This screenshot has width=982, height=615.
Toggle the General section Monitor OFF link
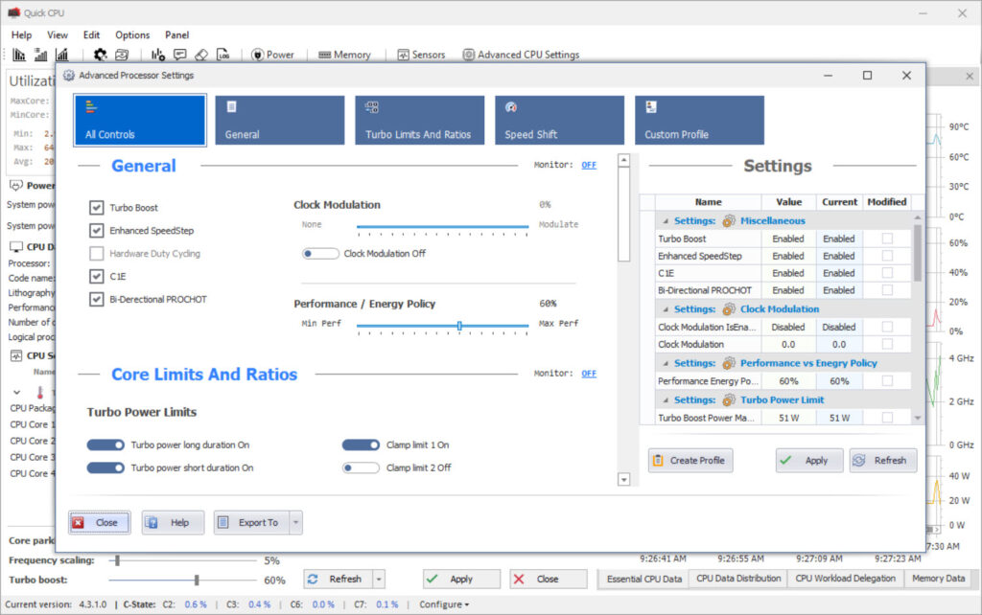[x=589, y=165]
